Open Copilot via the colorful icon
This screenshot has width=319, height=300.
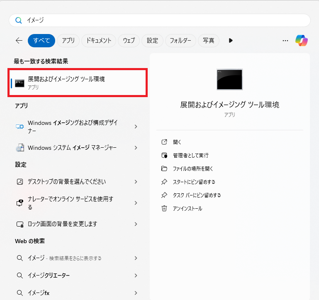coord(302,41)
